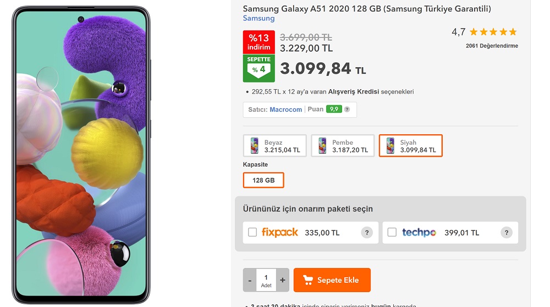Click the techpo brand logo
This screenshot has width=550, height=307.
(419, 233)
